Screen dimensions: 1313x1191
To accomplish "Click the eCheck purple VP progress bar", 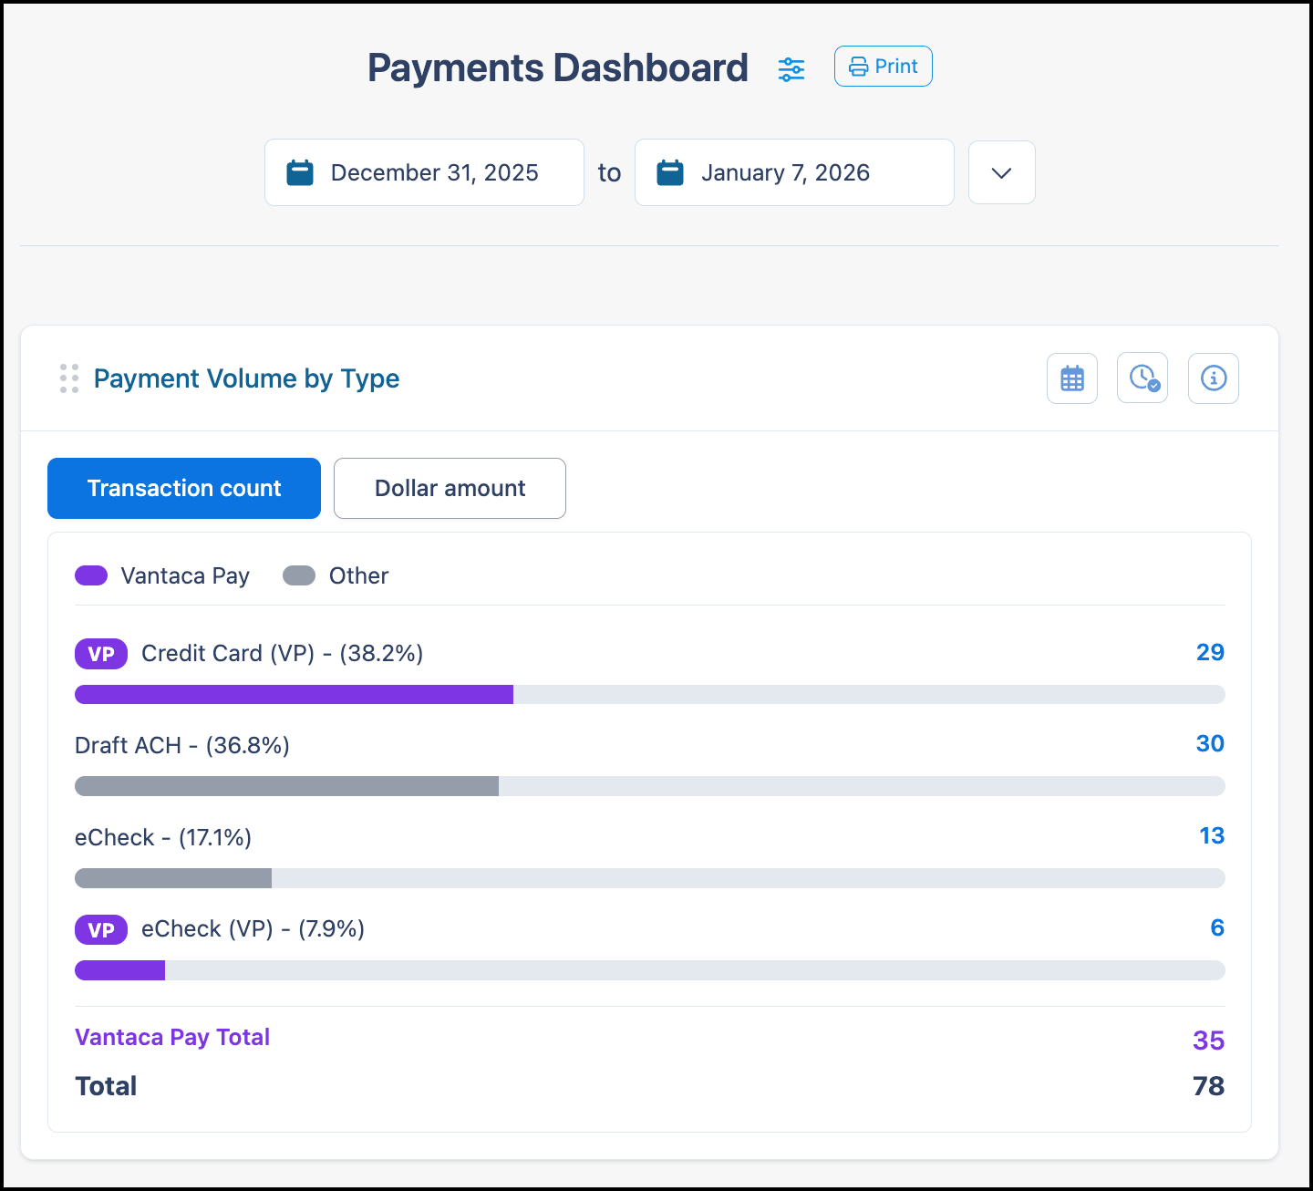I will click(119, 970).
